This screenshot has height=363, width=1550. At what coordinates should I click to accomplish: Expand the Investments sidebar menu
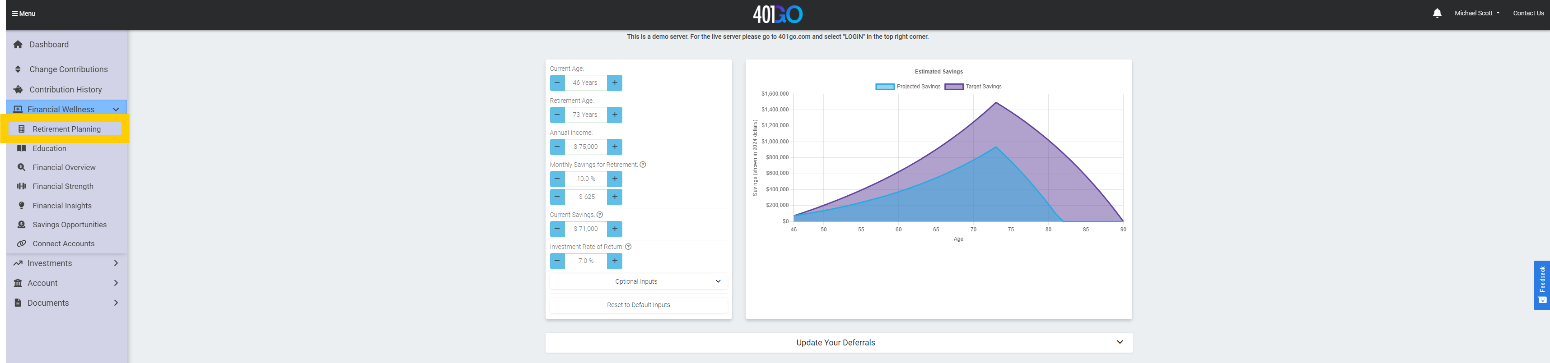coord(66,263)
